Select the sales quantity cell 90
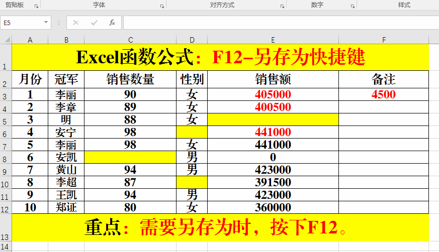Viewport: 439px width, 252px height. click(130, 94)
